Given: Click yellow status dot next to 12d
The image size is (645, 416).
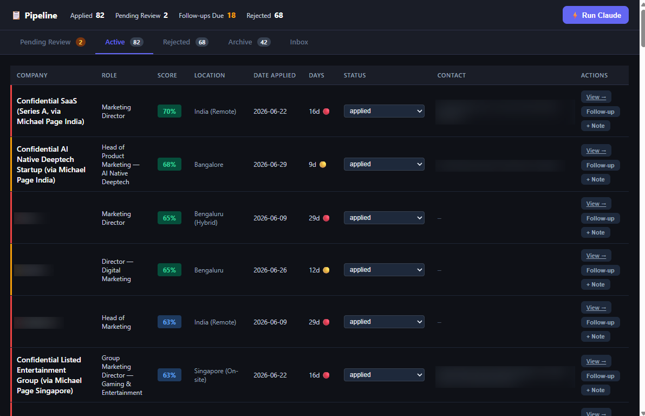Looking at the screenshot, I should click(326, 270).
